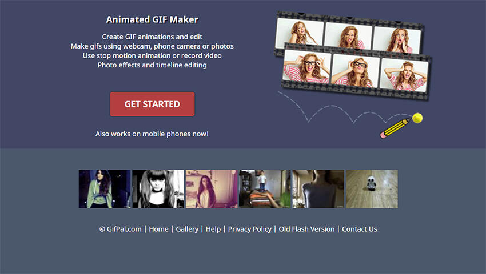Select the girl in green hoodie thumbnail

pyautogui.click(x=105, y=189)
